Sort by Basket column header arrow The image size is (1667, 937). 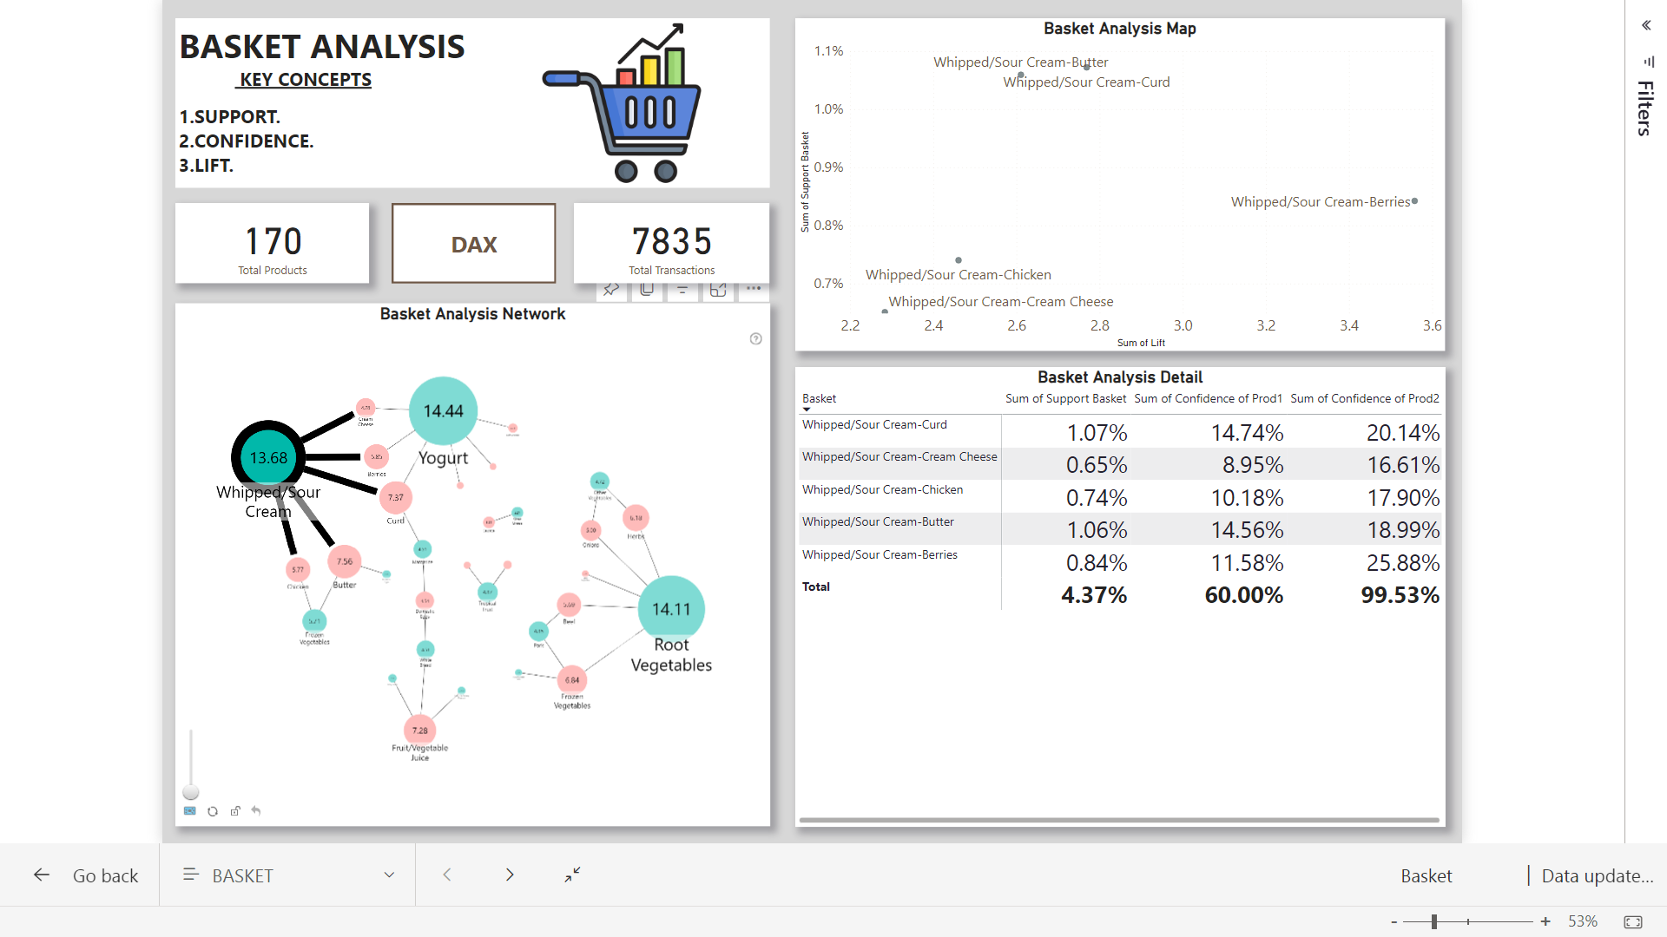807,409
